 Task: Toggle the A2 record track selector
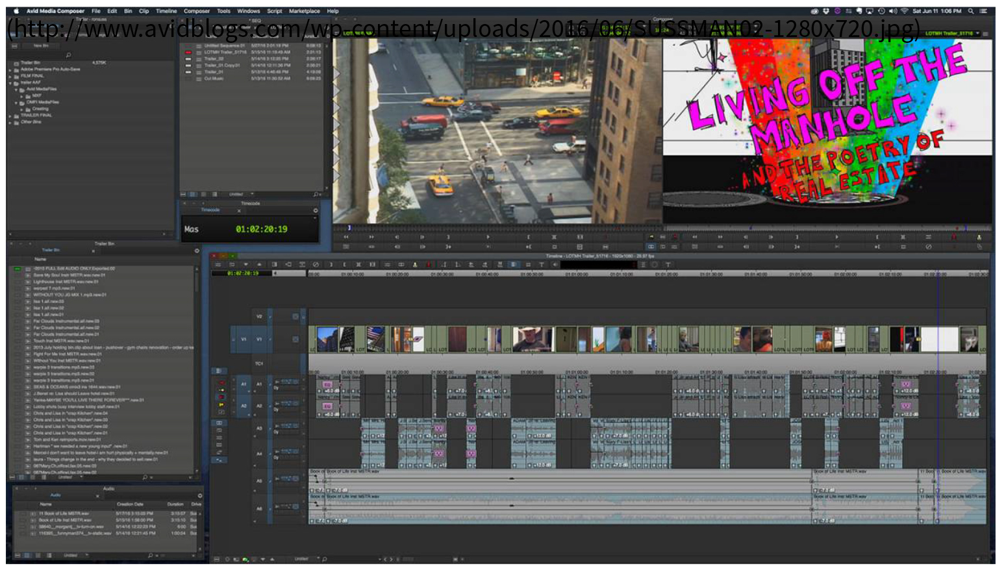pyautogui.click(x=258, y=406)
